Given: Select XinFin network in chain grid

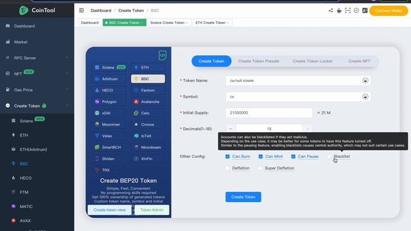Looking at the screenshot, I should point(148,158).
